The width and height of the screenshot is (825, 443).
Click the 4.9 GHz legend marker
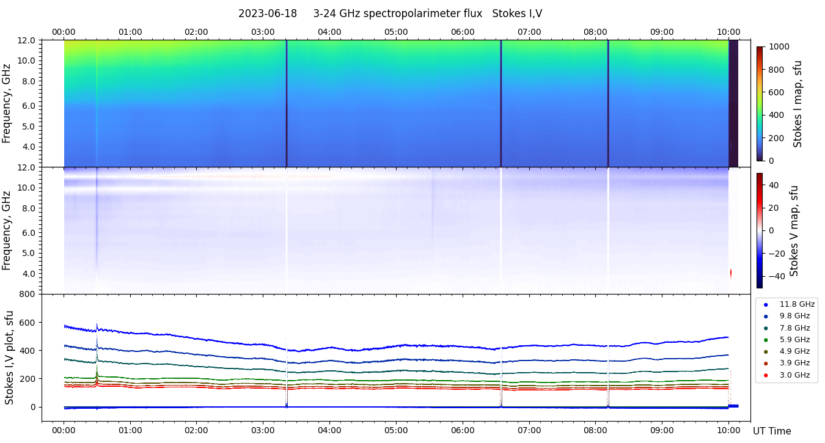(766, 351)
